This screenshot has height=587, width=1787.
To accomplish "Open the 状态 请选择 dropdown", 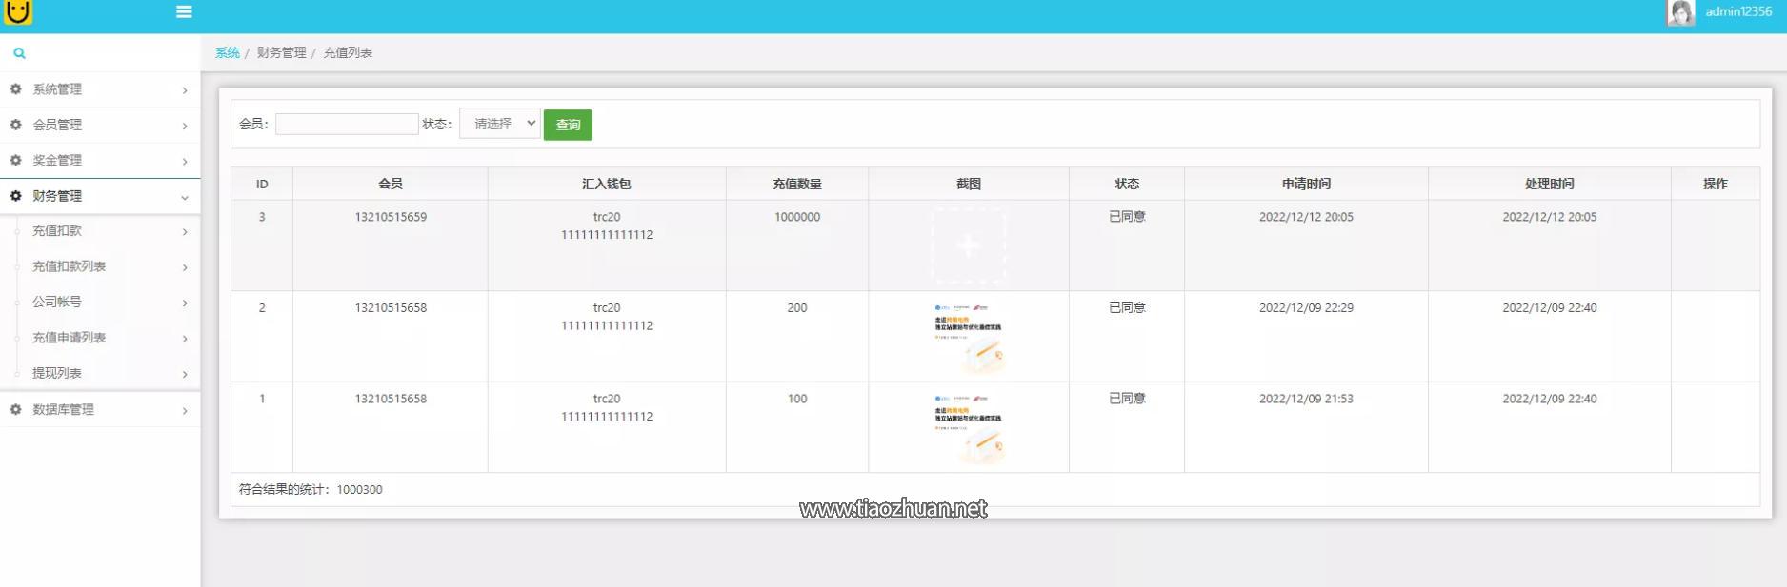I will tap(500, 124).
